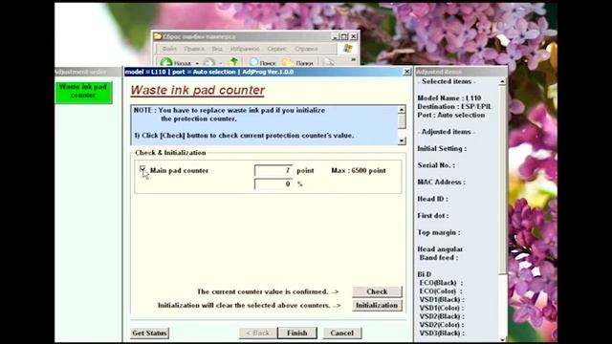Click Windows flag logo in Explorer window
The width and height of the screenshot is (612, 344).
347,49
